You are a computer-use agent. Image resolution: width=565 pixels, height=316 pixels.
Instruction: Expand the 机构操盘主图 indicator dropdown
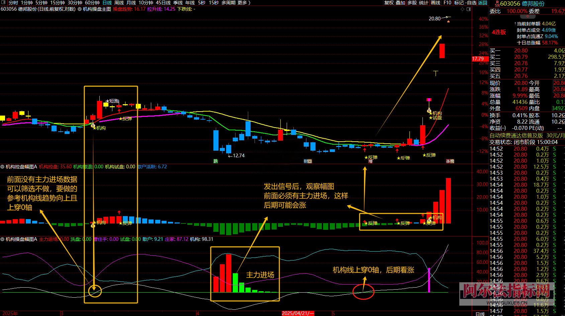pyautogui.click(x=80, y=9)
